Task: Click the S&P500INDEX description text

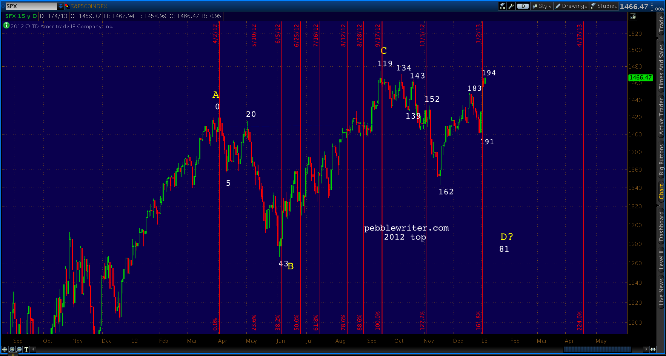Action: pyautogui.click(x=89, y=6)
